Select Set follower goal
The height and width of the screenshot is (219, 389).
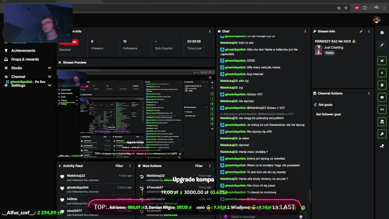328,114
